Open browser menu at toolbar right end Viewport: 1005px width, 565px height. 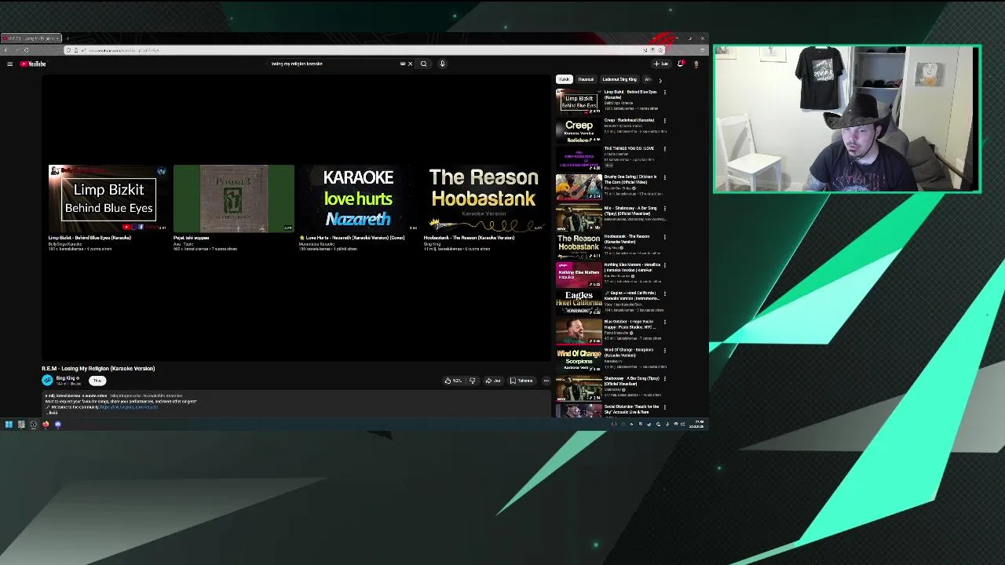point(703,50)
